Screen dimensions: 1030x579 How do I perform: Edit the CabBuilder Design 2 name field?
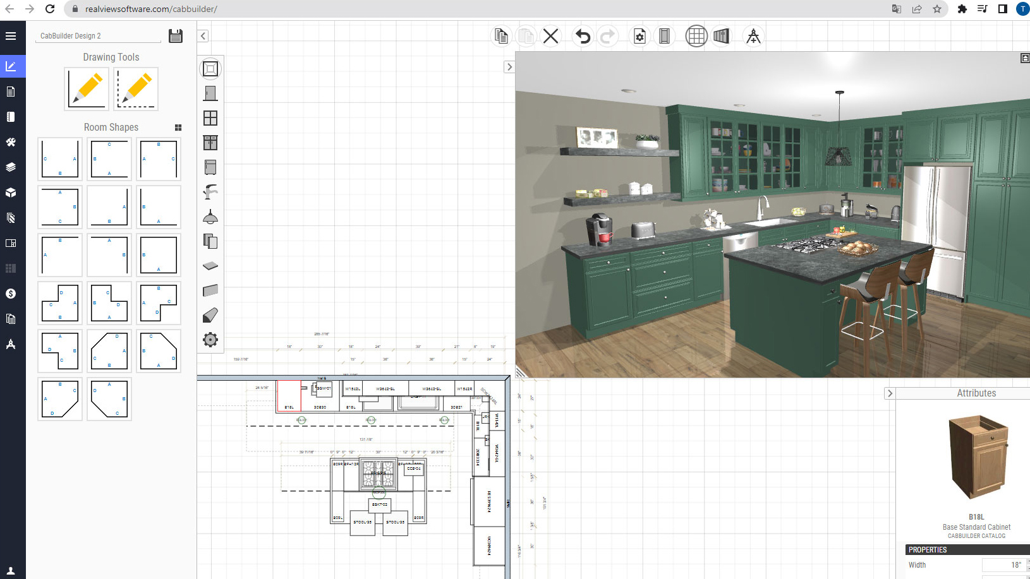tap(98, 36)
